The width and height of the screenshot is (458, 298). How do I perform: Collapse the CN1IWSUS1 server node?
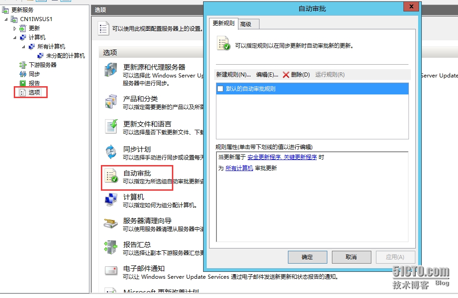(6, 19)
